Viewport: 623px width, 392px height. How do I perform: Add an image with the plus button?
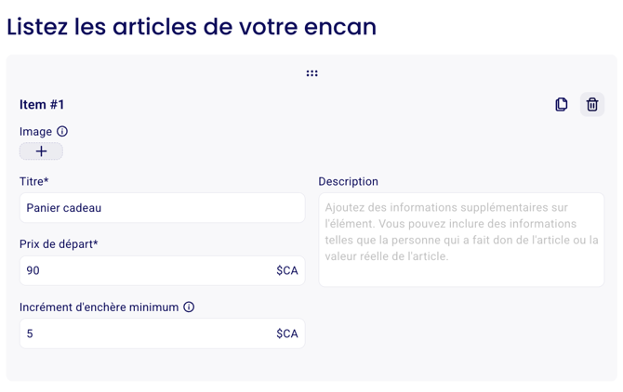[41, 151]
